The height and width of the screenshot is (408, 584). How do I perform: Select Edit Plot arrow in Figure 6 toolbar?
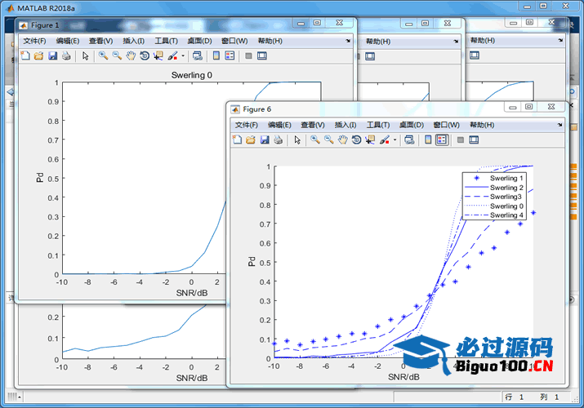[x=297, y=140]
